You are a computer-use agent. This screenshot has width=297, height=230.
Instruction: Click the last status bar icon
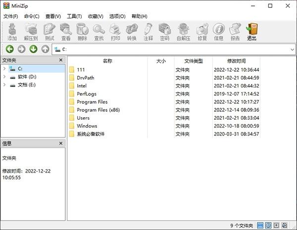click(284, 225)
